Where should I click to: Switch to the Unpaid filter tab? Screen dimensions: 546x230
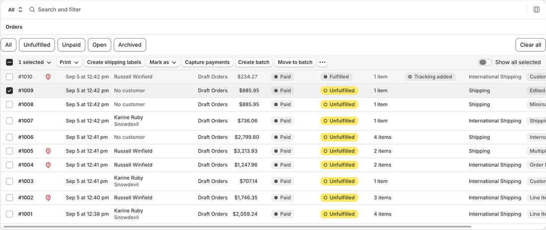coord(71,45)
